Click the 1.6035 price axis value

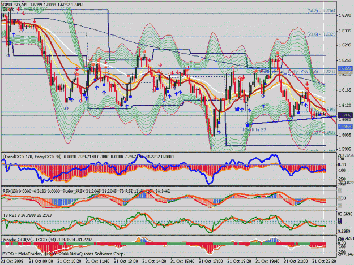344,135
